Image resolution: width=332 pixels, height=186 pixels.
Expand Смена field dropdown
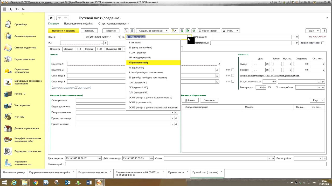pyautogui.click(x=269, y=158)
